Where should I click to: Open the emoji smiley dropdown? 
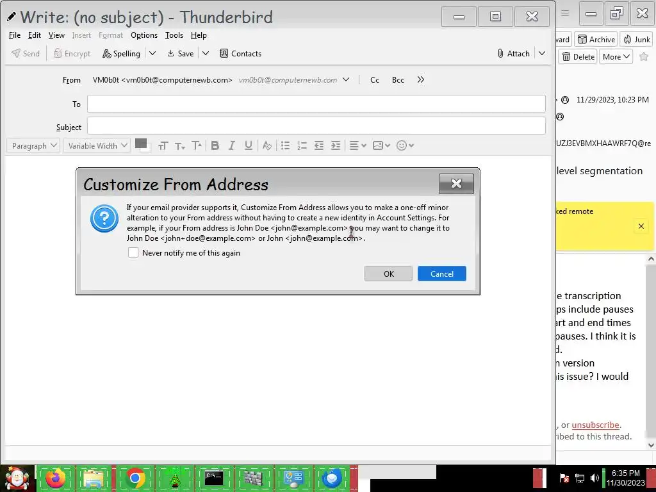[x=405, y=145]
